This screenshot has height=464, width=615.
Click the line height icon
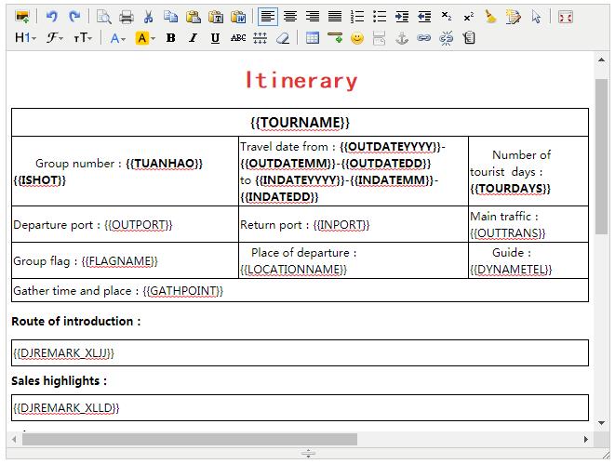[x=260, y=38]
